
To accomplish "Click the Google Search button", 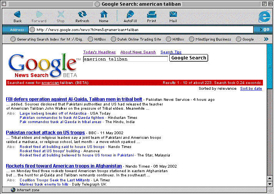I will tap(189, 58).
